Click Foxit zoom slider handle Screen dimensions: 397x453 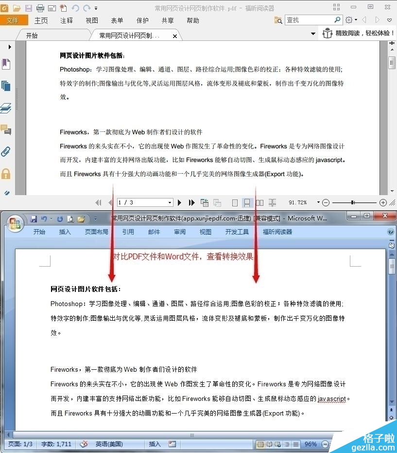pyautogui.click(x=353, y=202)
